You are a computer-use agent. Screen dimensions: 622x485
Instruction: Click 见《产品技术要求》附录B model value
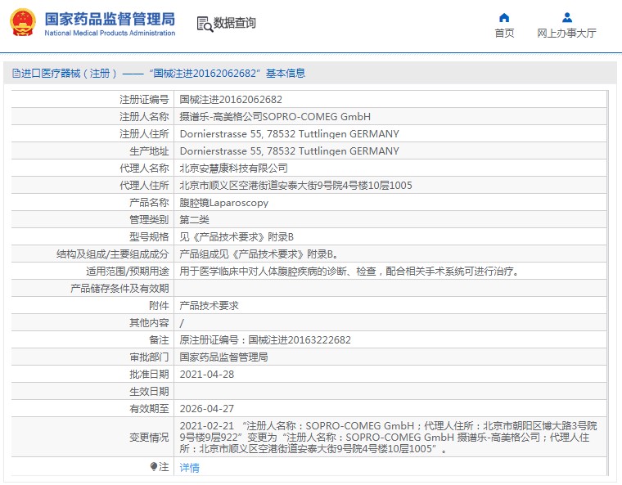(237, 236)
